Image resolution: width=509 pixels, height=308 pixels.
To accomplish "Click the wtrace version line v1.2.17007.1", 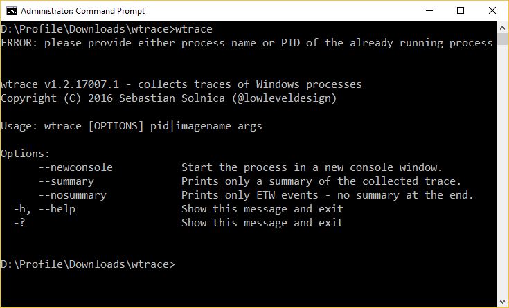I will coord(181,84).
